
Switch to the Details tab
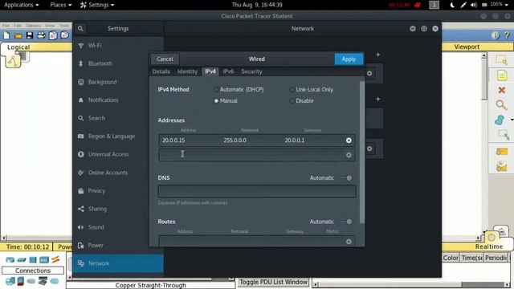pos(161,71)
